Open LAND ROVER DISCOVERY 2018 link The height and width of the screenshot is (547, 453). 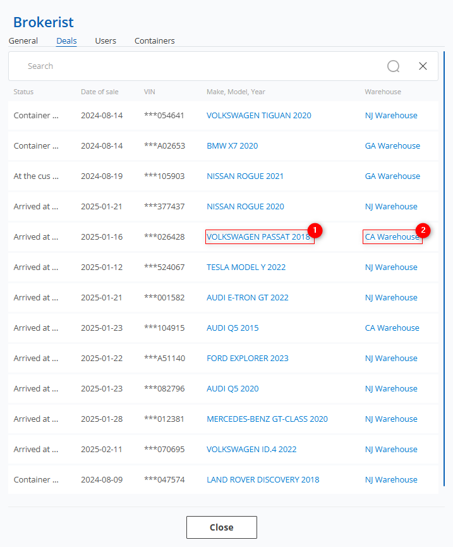click(263, 480)
